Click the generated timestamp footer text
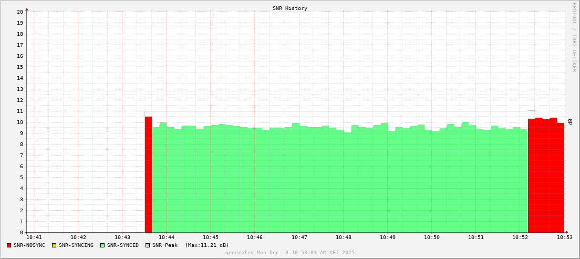The height and width of the screenshot is (259, 580). point(289,253)
